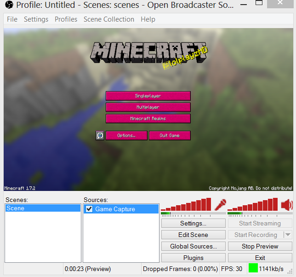Open Global Sources... dialog

[194, 246]
